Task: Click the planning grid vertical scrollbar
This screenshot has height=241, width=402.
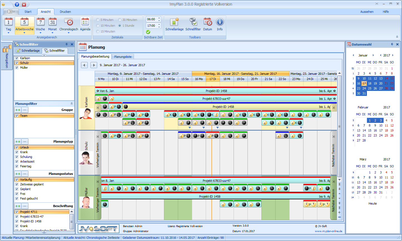Action: tap(339, 126)
